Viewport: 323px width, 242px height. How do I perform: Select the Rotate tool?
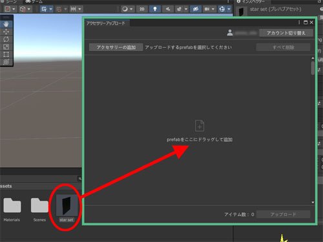tap(6, 39)
